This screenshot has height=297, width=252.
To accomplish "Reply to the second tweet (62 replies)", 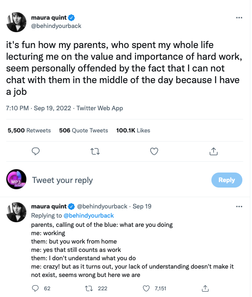I will coord(36,288).
